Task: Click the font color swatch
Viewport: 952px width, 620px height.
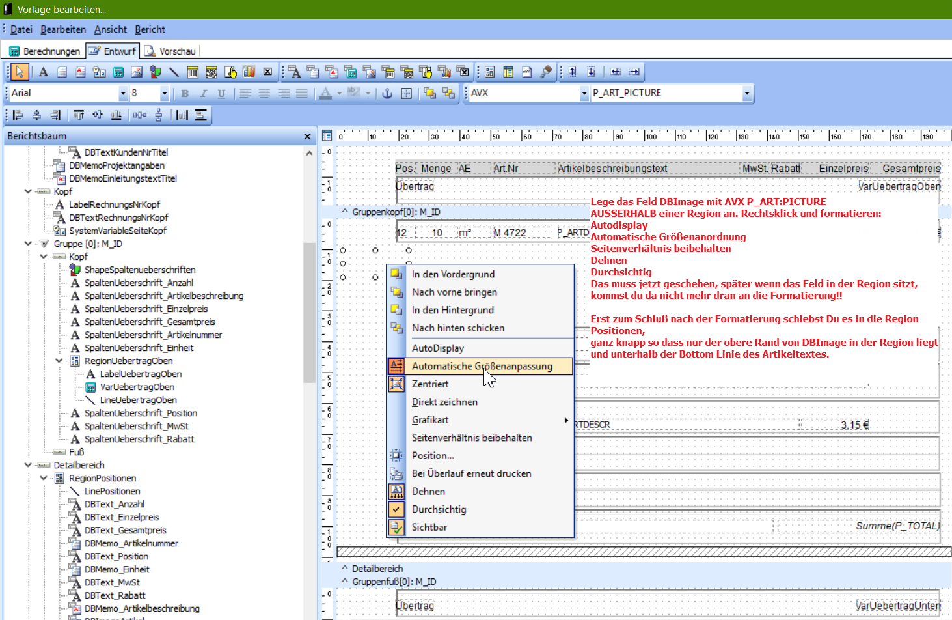Action: (325, 93)
